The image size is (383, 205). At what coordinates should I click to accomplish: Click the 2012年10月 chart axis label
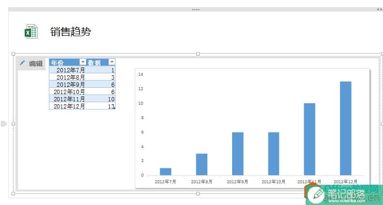273,181
